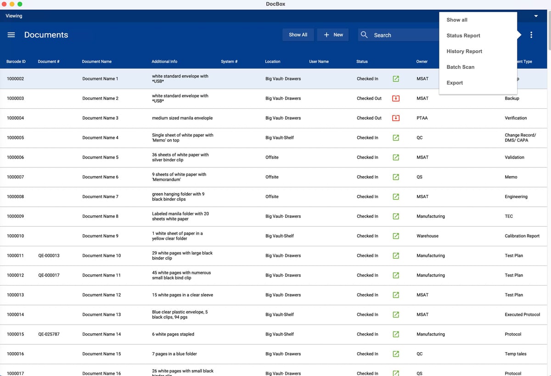Toggle the green icon on Document Name 6 row
The image size is (551, 376).
pos(395,177)
